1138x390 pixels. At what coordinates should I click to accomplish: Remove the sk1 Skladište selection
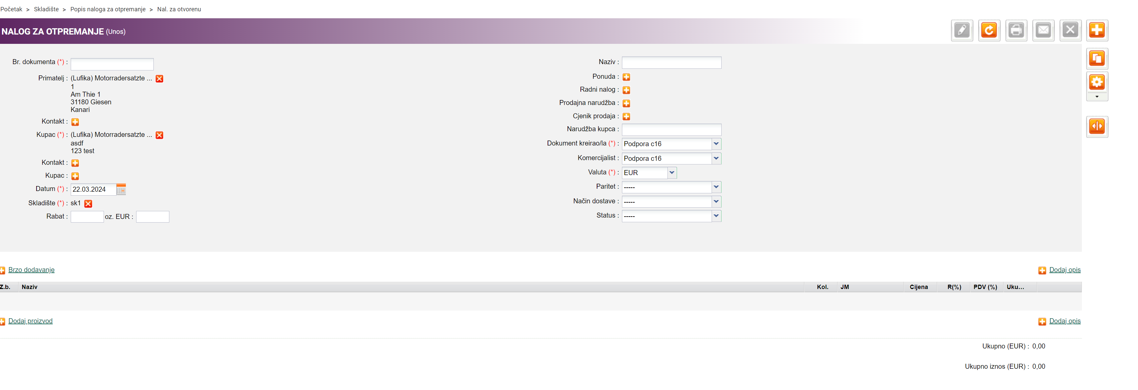tap(88, 203)
